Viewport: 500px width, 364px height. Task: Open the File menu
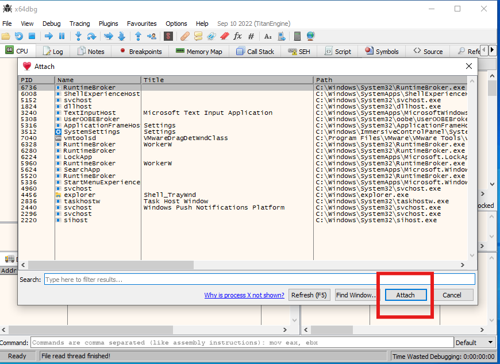click(x=7, y=24)
